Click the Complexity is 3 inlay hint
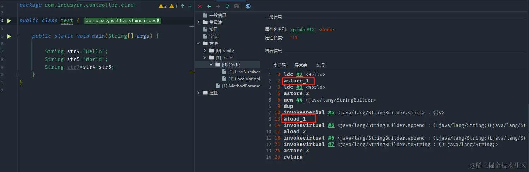Image resolution: width=529 pixels, height=172 pixels. [x=122, y=21]
